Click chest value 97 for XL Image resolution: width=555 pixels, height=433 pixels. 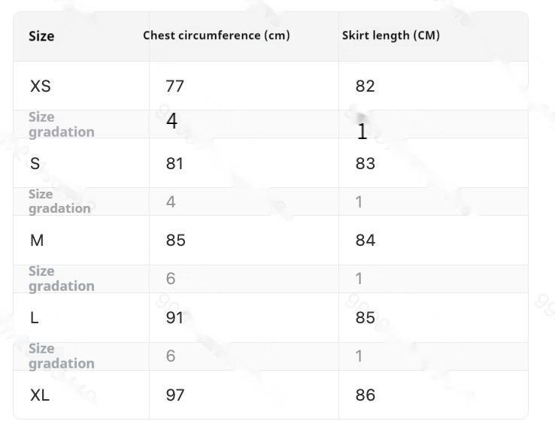point(175,395)
